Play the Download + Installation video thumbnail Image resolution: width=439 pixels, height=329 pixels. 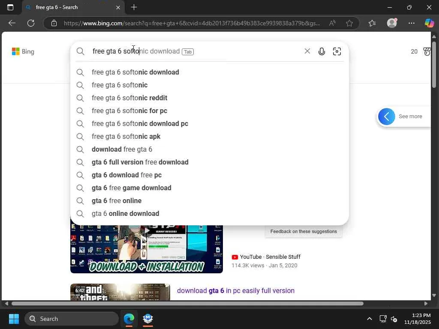pyautogui.click(x=147, y=249)
